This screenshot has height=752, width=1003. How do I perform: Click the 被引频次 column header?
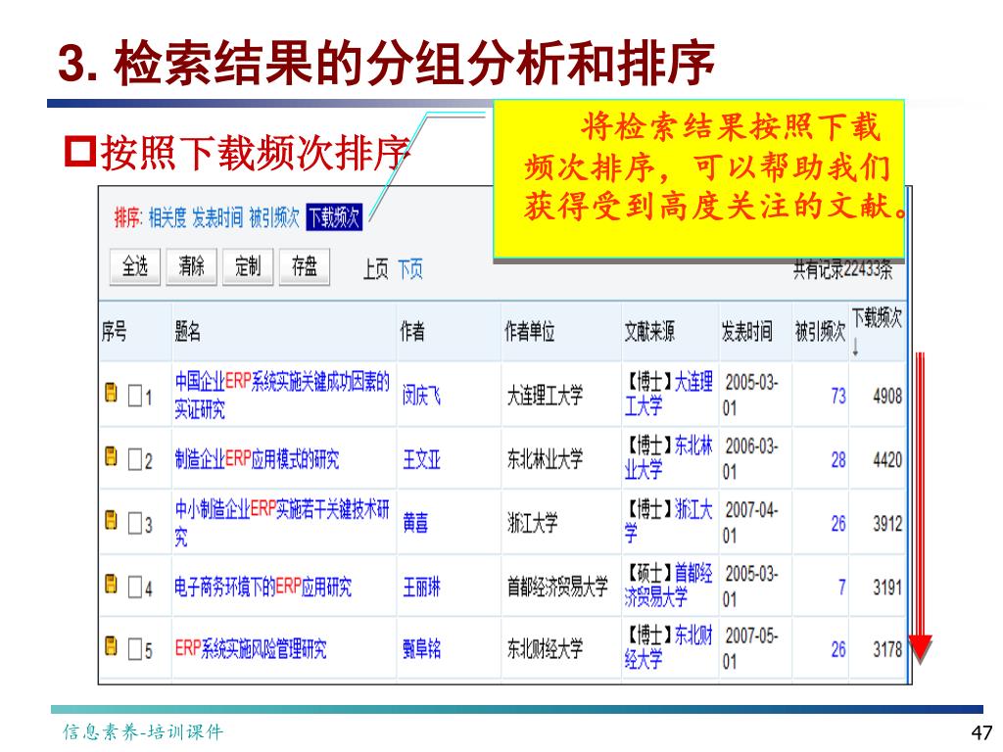(820, 332)
